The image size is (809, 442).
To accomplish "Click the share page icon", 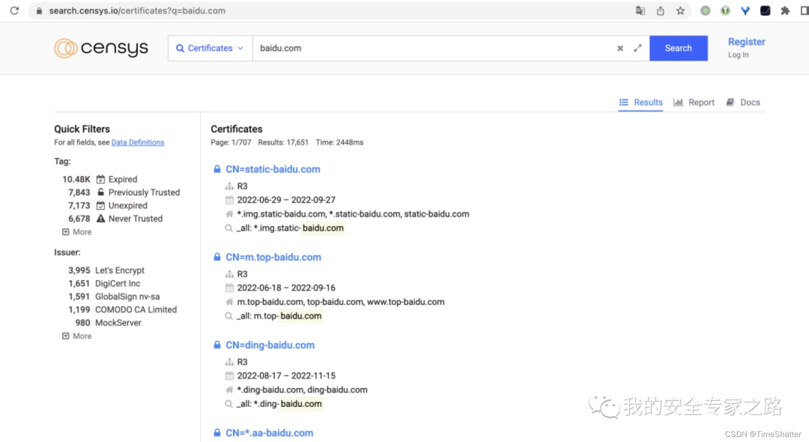I will [x=660, y=10].
